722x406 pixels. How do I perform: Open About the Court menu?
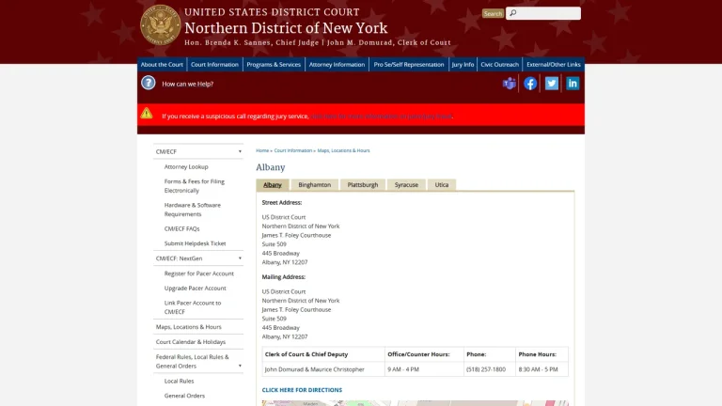click(162, 65)
